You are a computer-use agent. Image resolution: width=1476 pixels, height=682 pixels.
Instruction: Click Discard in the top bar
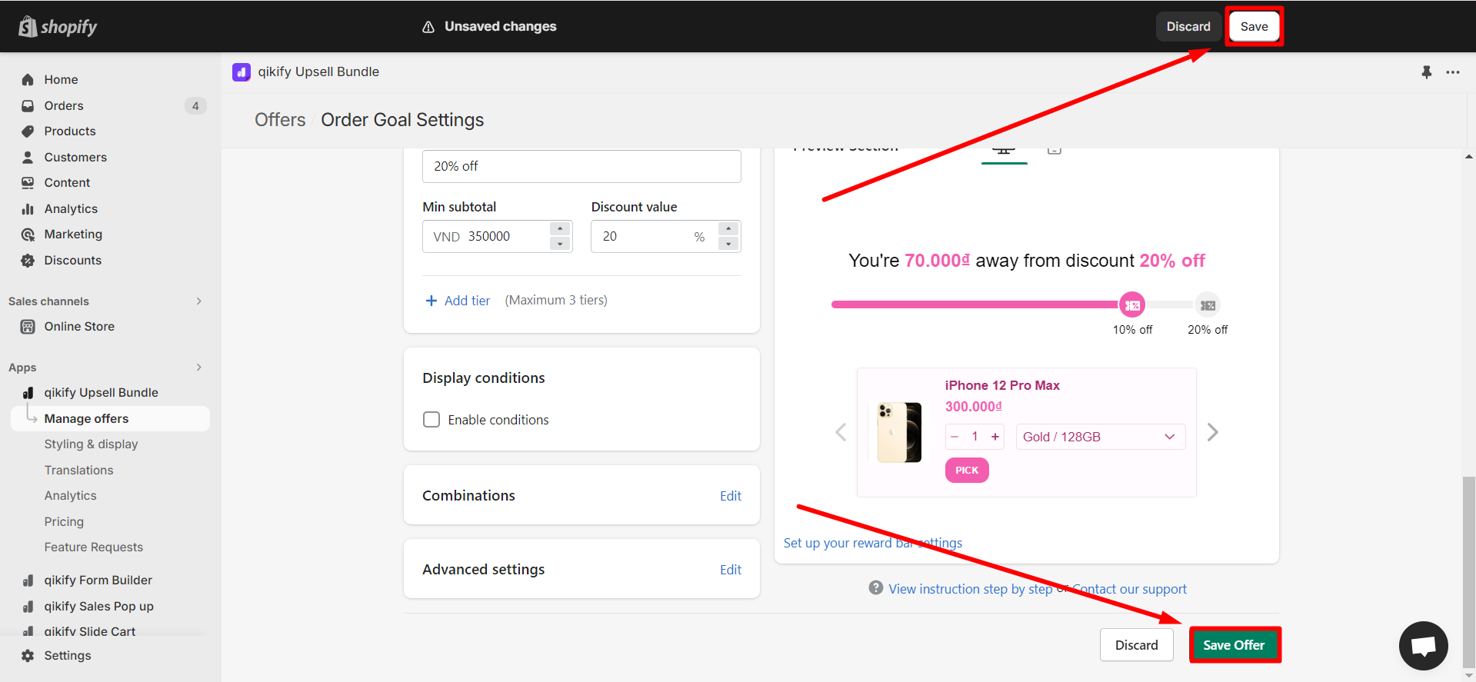coord(1188,27)
